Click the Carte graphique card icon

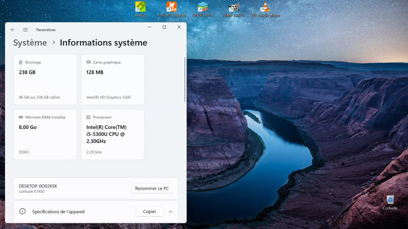[88, 62]
